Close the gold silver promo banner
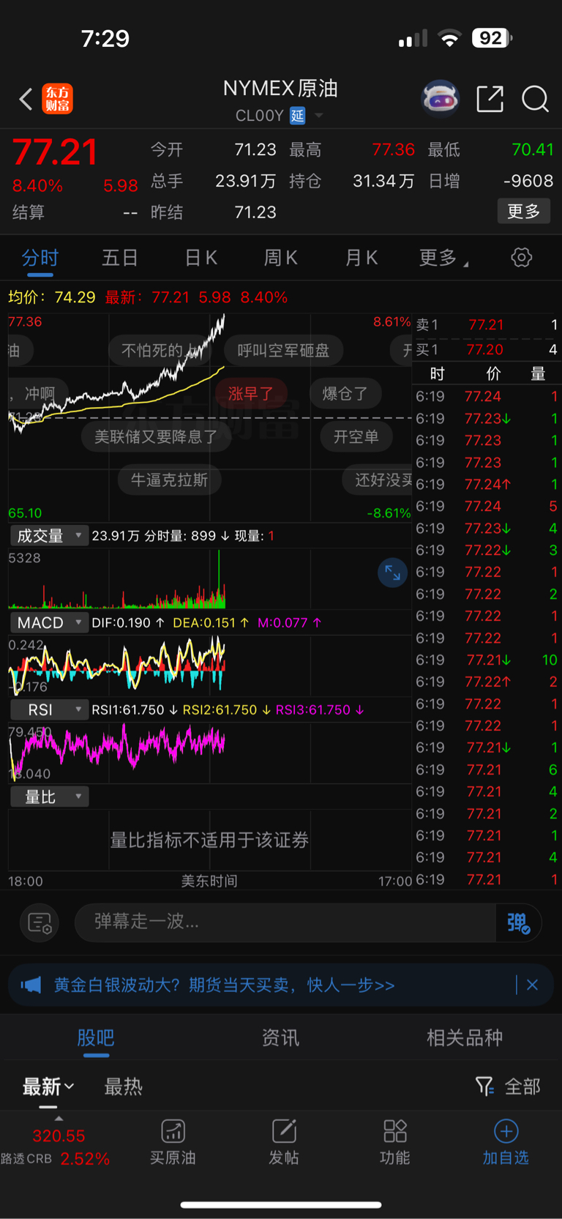This screenshot has width=562, height=1219. pyautogui.click(x=532, y=985)
